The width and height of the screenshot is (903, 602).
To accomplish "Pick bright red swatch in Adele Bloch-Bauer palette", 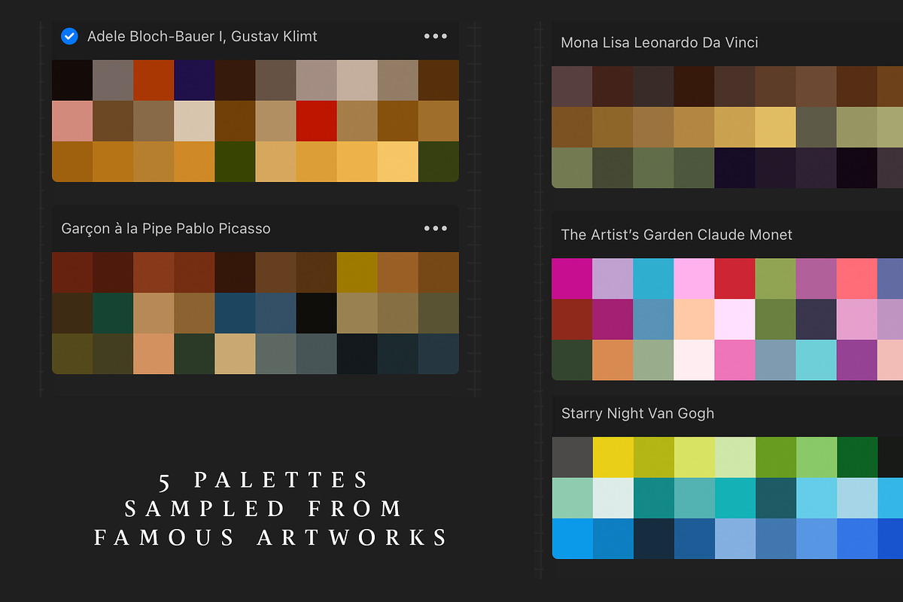I will pos(316,121).
